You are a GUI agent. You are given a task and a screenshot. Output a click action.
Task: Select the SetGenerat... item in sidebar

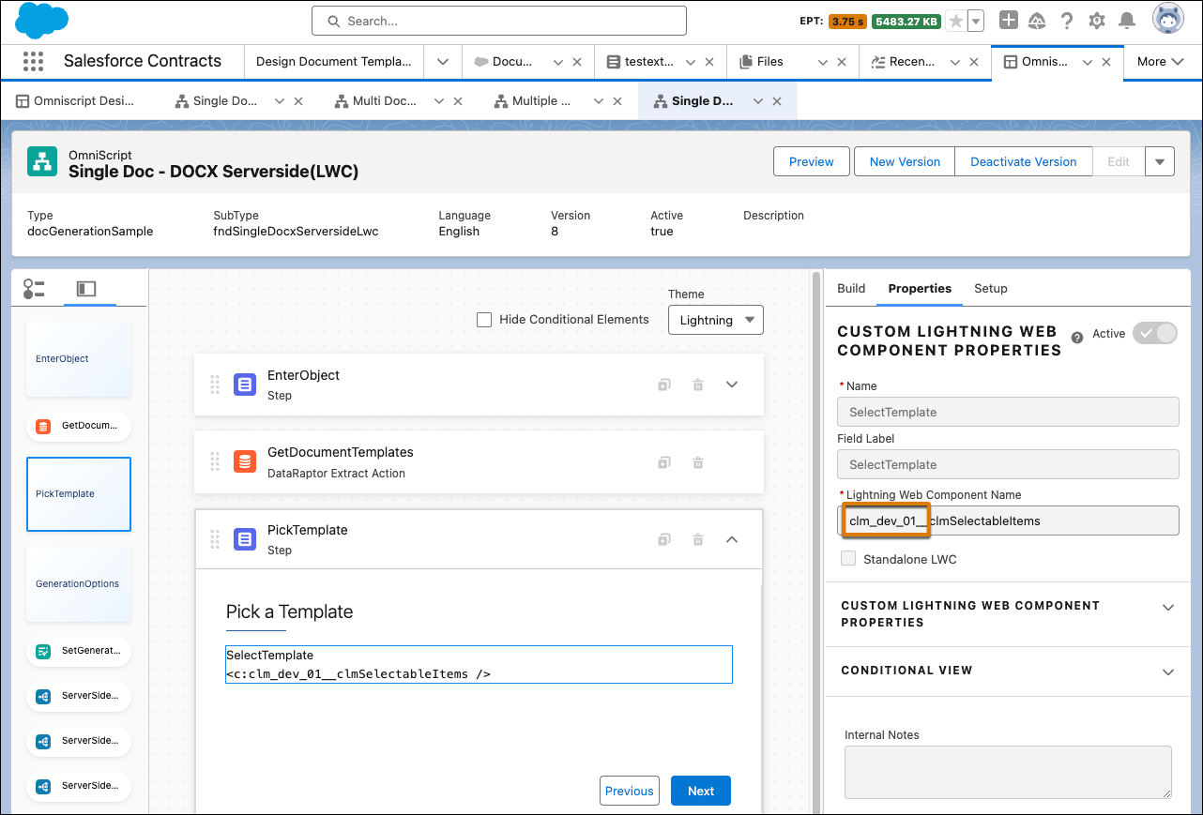pos(79,651)
